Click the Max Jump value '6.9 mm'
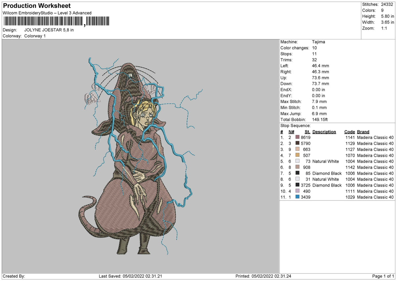 (x=319, y=113)
